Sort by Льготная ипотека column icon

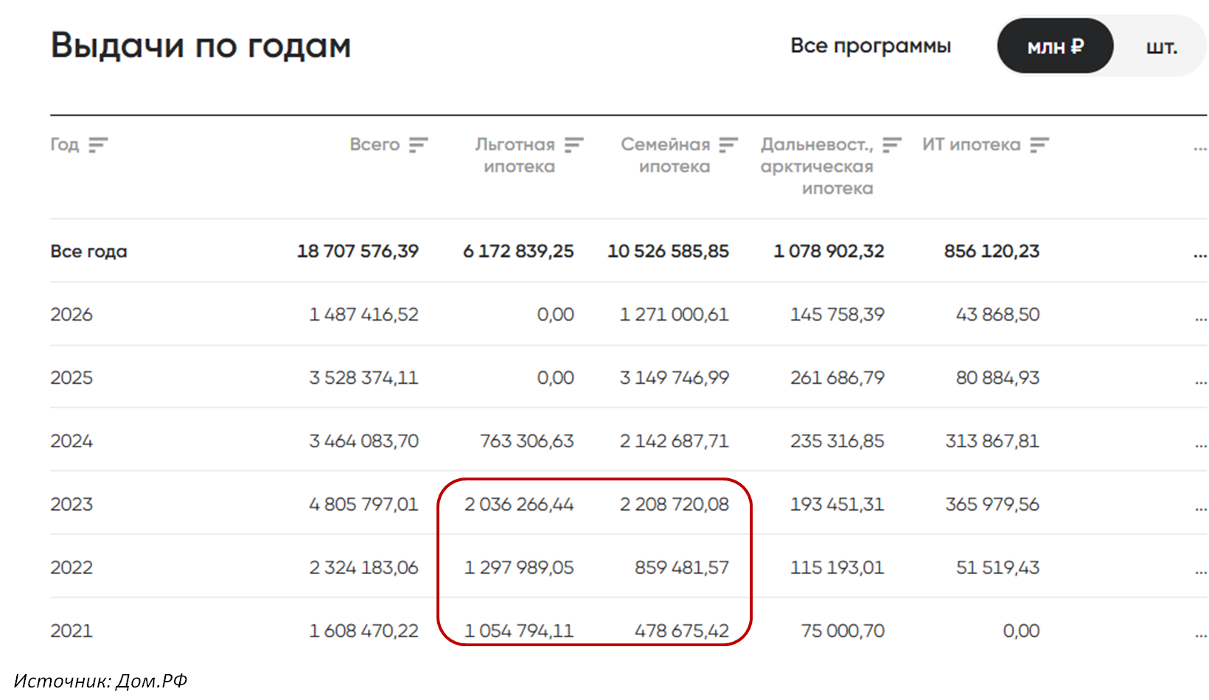(574, 144)
